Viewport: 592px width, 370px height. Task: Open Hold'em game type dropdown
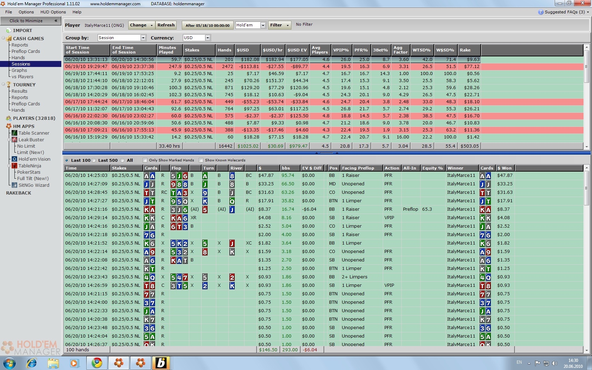tap(263, 25)
